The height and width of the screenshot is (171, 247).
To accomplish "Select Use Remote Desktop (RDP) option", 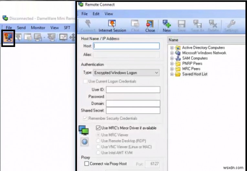I will tap(98, 141).
